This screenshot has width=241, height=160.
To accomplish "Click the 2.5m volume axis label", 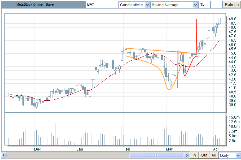I will pos(233,141).
